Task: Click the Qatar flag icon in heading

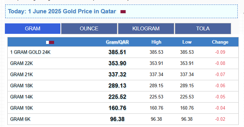Action: tap(123, 12)
